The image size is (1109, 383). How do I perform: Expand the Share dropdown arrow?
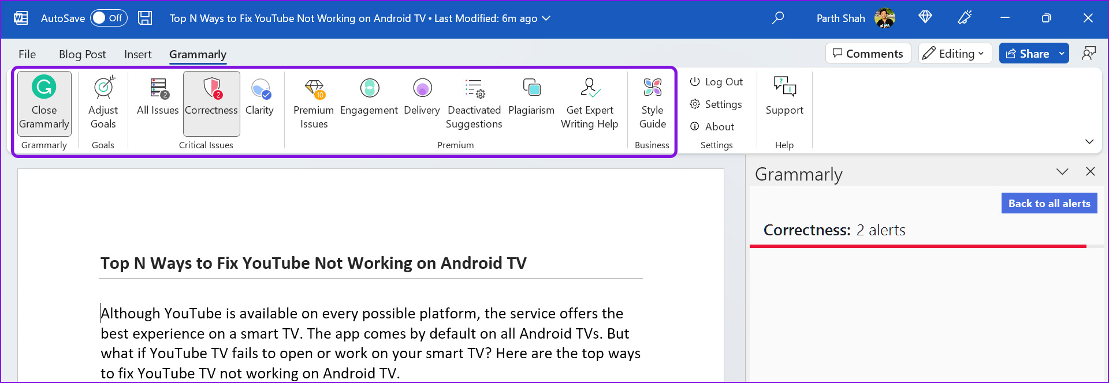(x=1062, y=53)
